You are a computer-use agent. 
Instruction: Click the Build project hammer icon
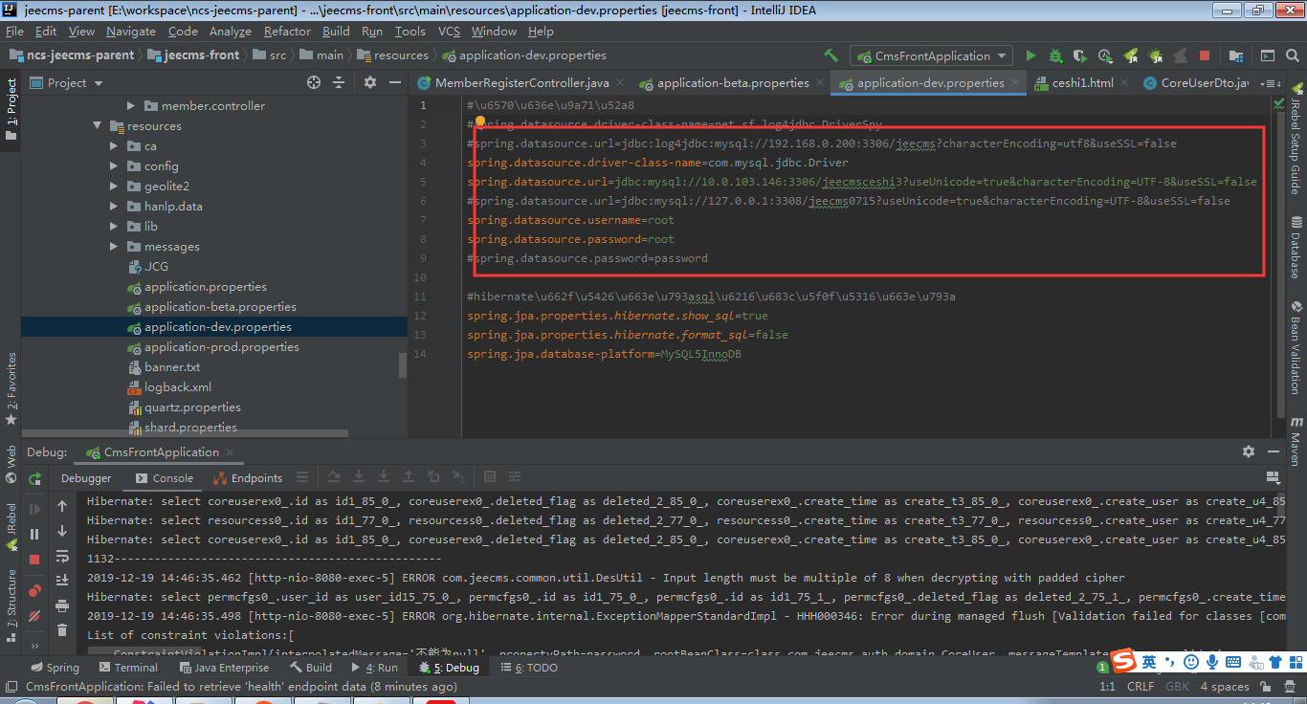pos(831,55)
